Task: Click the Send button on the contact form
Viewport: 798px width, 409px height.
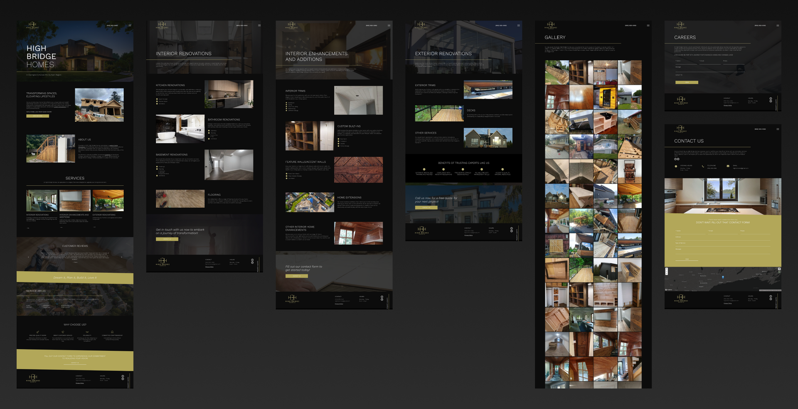Action: (x=687, y=259)
